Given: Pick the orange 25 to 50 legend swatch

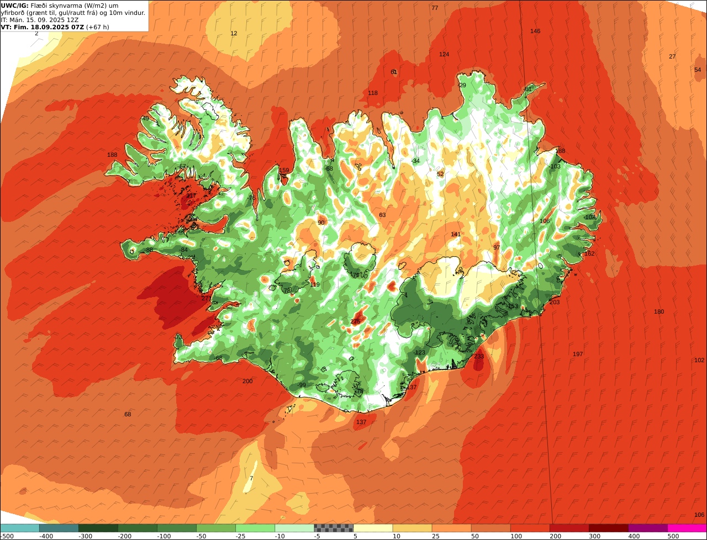Looking at the screenshot, I should [452, 528].
